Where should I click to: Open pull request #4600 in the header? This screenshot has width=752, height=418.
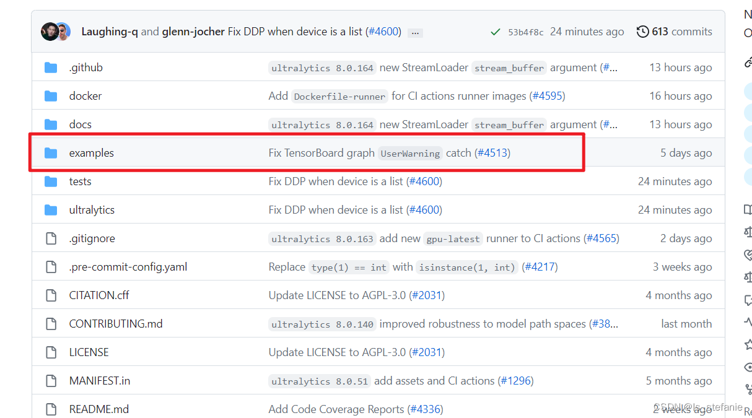pos(383,32)
